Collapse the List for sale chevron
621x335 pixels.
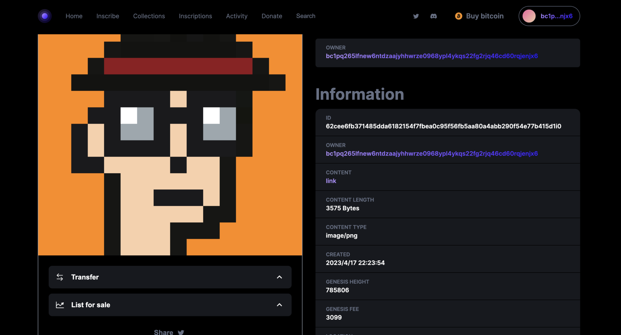tap(279, 305)
